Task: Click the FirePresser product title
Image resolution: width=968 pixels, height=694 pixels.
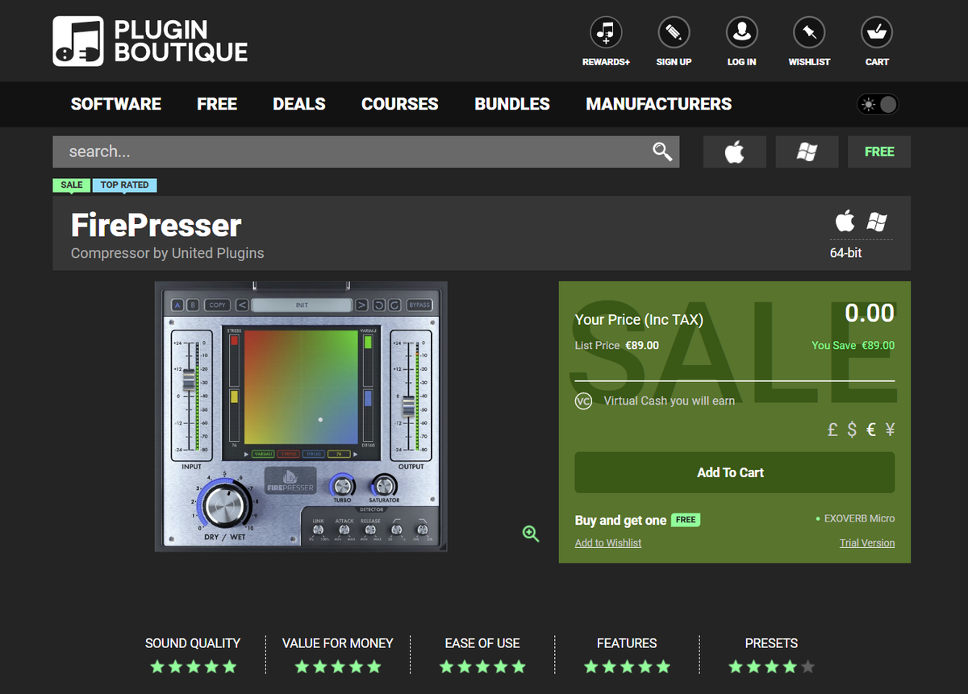Action: coord(156,225)
